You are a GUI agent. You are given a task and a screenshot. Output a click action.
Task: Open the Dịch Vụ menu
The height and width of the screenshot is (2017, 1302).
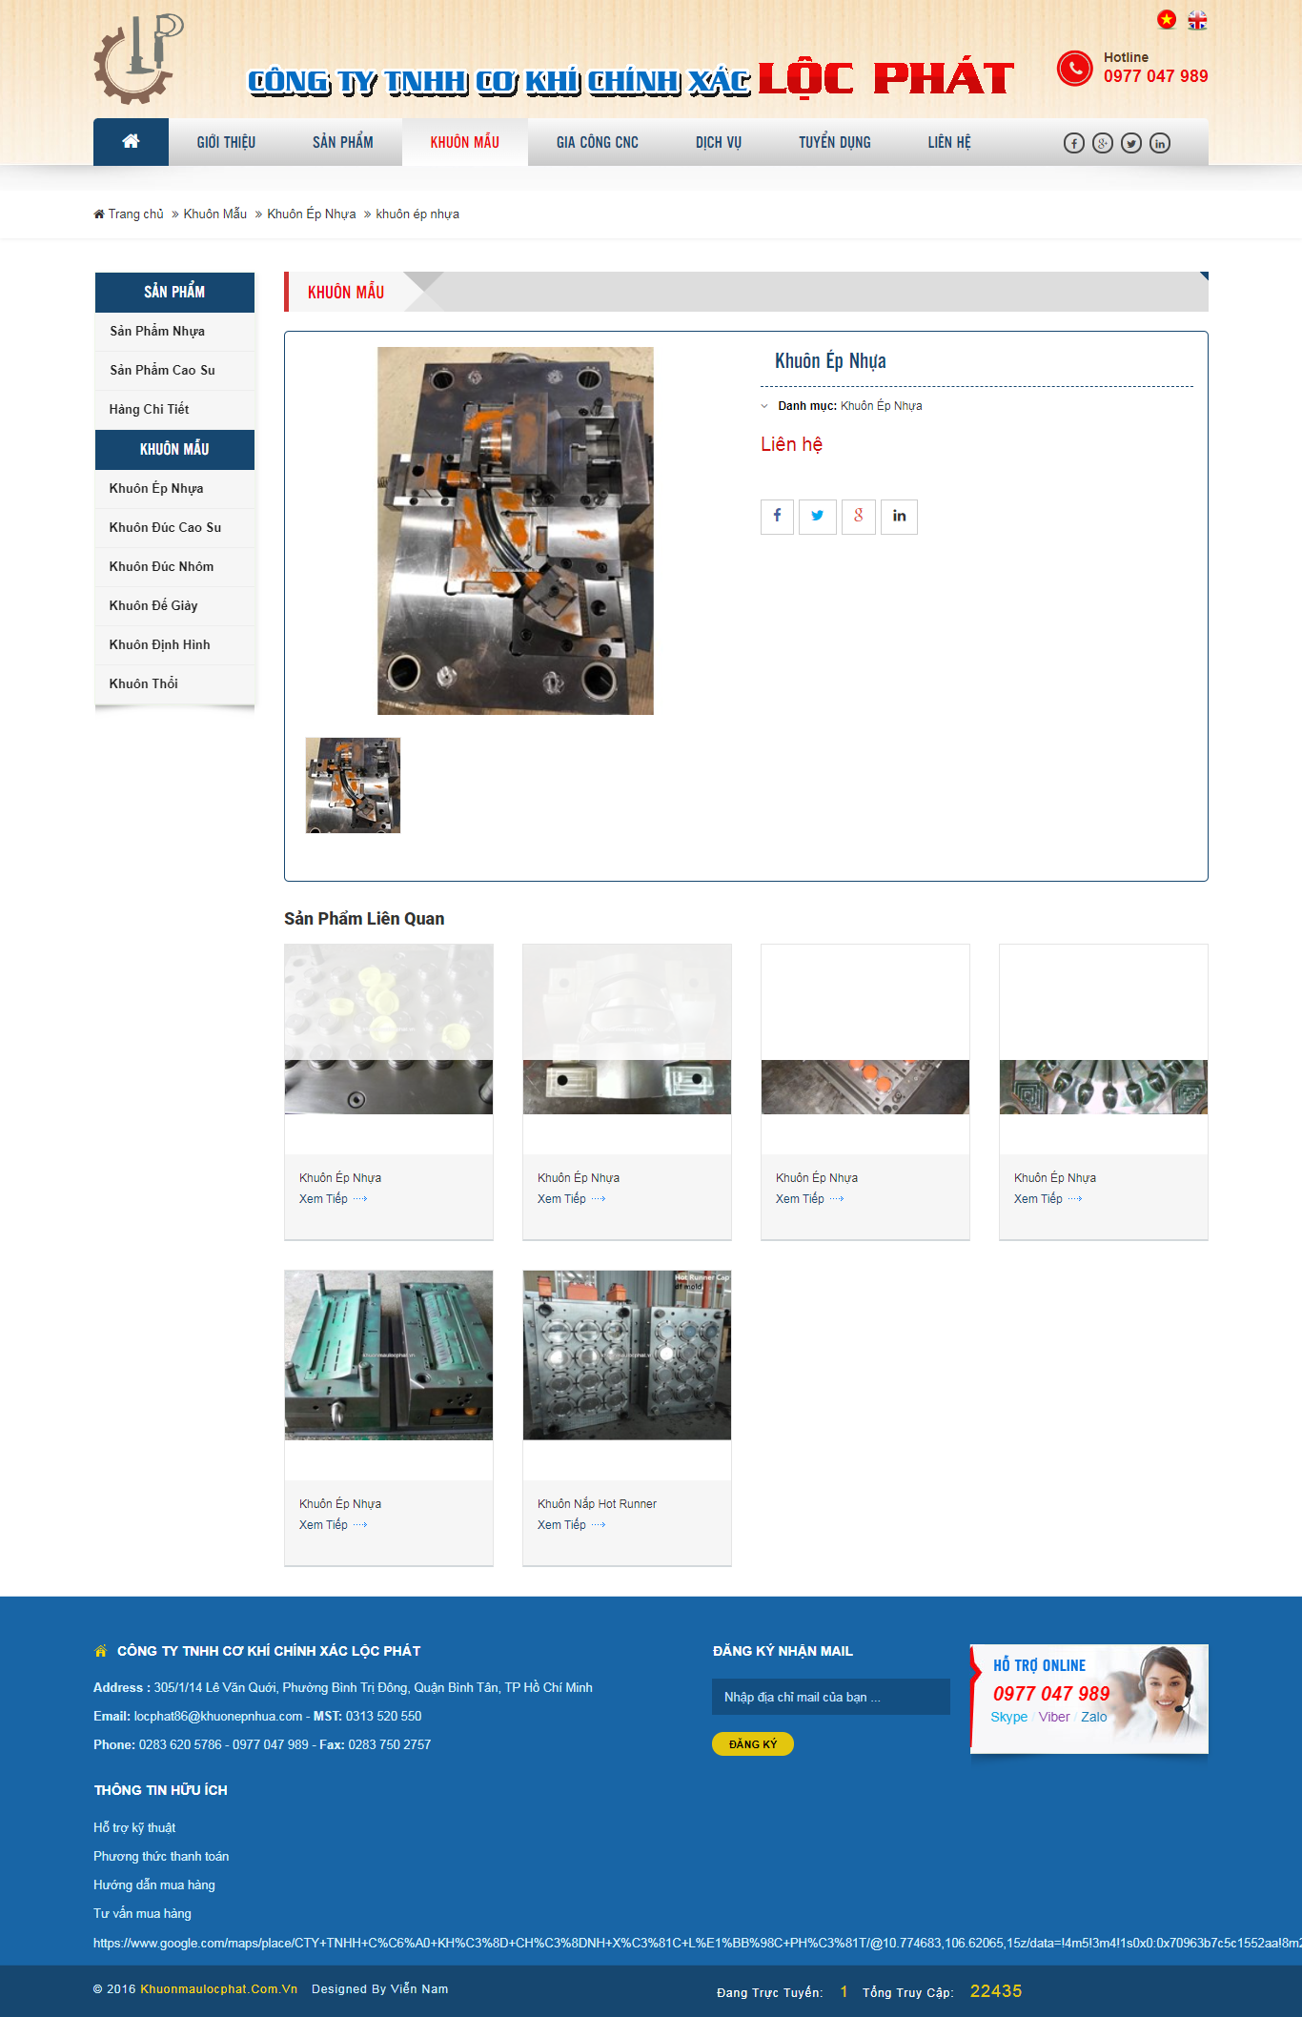click(719, 142)
